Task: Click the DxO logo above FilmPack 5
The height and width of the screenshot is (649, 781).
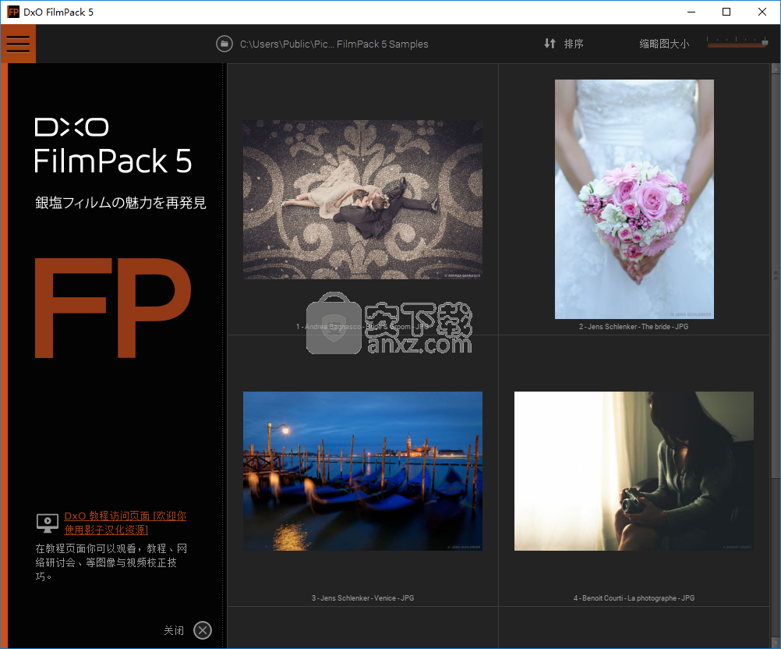Action: tap(72, 127)
